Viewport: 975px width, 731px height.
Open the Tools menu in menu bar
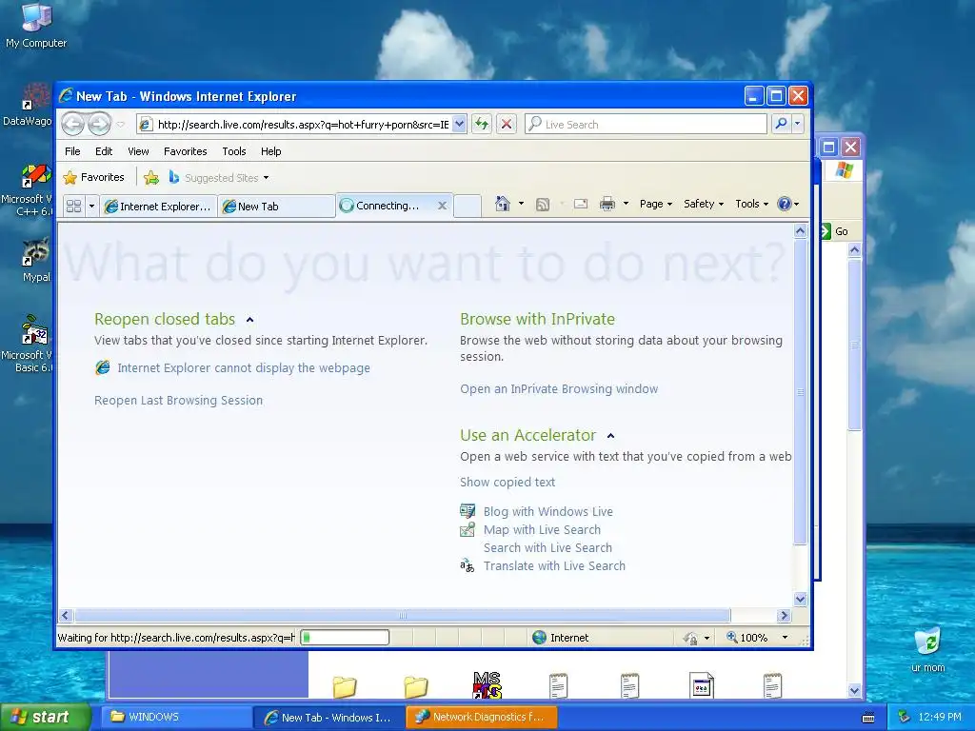coord(234,151)
